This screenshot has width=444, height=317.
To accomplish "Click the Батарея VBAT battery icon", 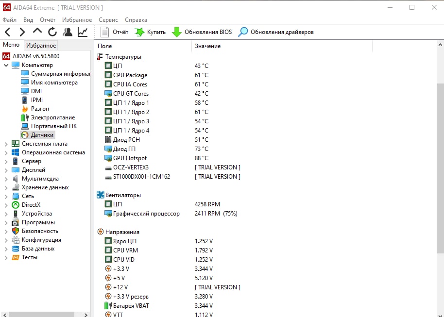I will coord(108,306).
